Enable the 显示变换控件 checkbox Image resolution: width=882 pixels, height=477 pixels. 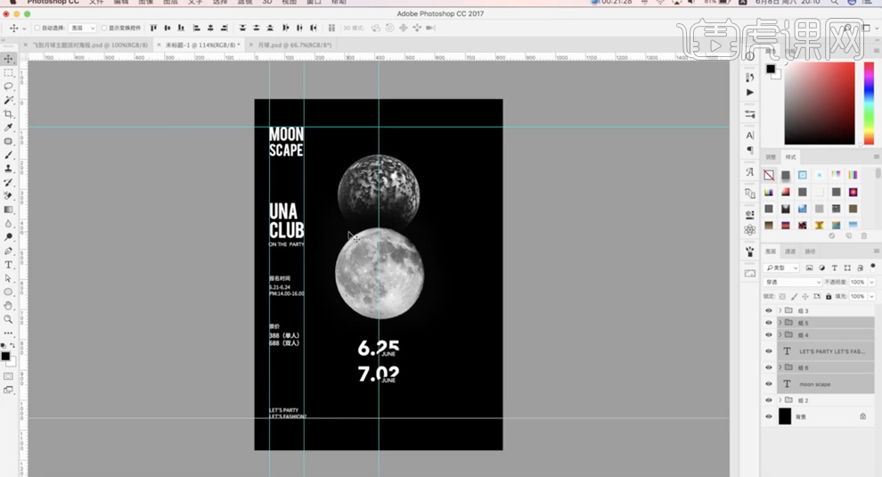pos(104,29)
